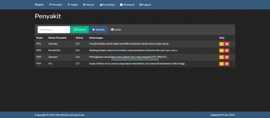The height and width of the screenshot is (118, 270).
Task: Click the Penyakit page heading
Action: [48, 16]
